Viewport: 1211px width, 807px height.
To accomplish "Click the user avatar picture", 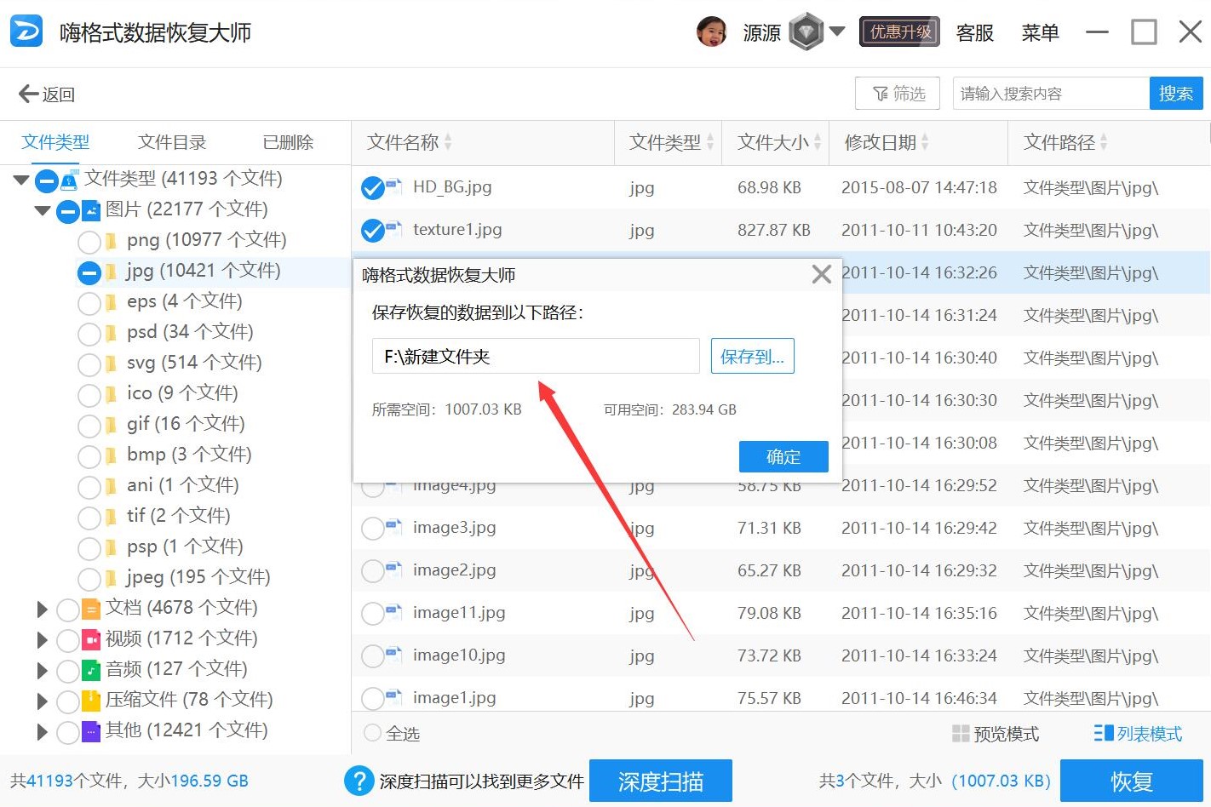I will pos(711,32).
